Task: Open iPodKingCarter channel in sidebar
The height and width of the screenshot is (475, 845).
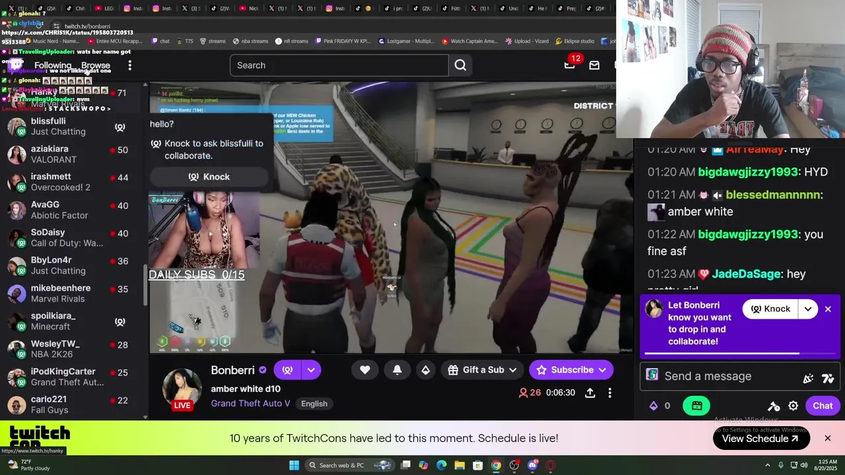Action: (x=73, y=377)
